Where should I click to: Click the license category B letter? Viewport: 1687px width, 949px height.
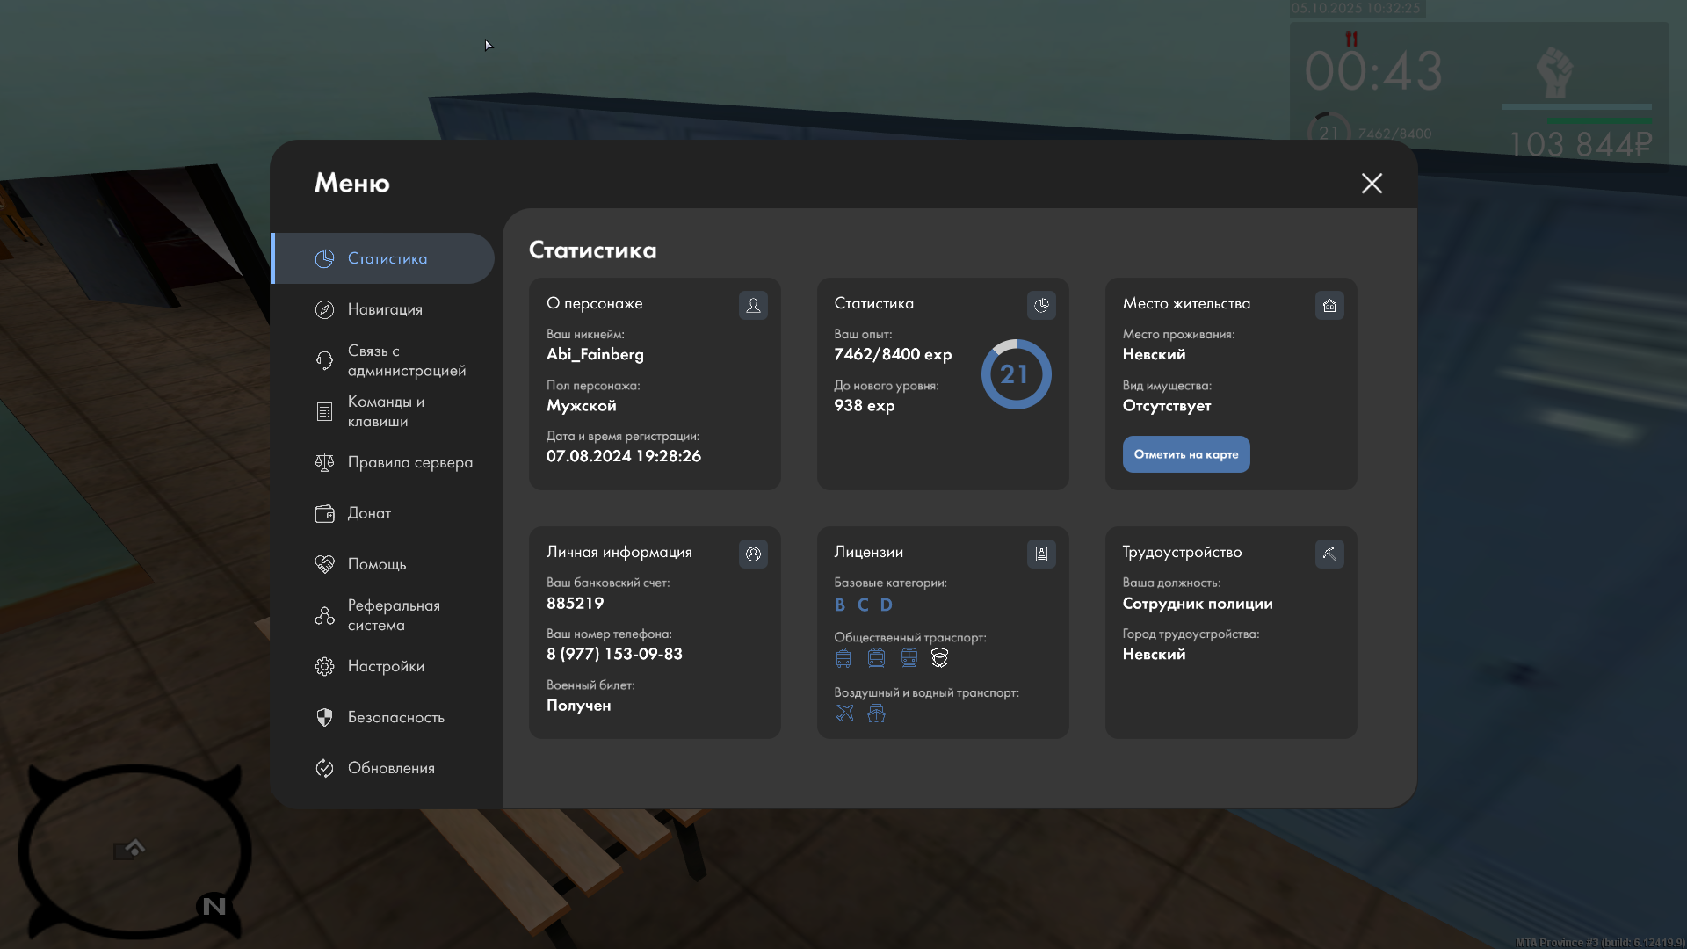coord(840,605)
